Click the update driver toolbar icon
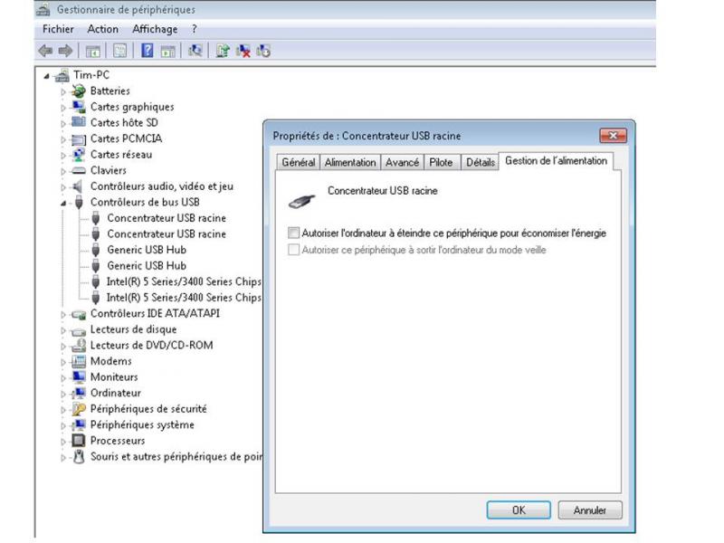 (223, 52)
